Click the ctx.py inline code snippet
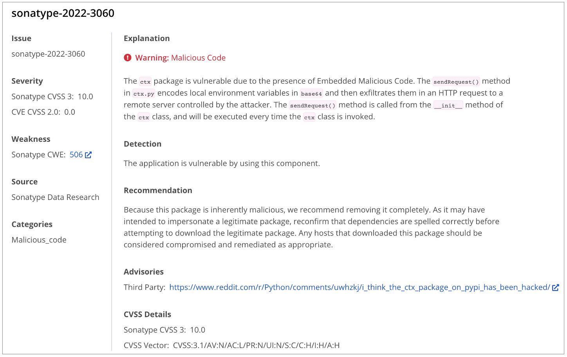567x357 pixels. pyautogui.click(x=144, y=94)
